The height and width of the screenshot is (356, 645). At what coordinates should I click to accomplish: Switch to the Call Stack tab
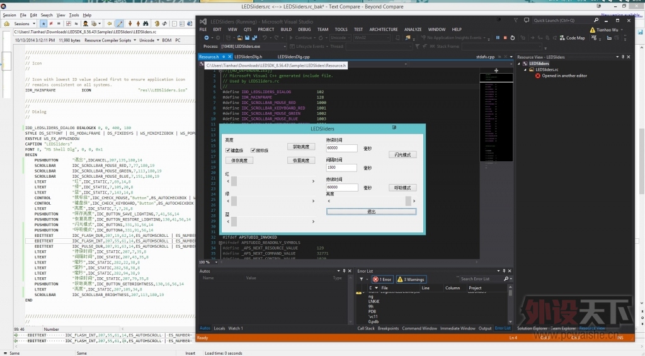click(x=366, y=328)
